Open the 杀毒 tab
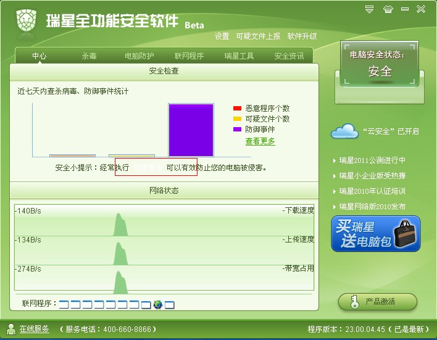437x340 pixels. coord(89,56)
